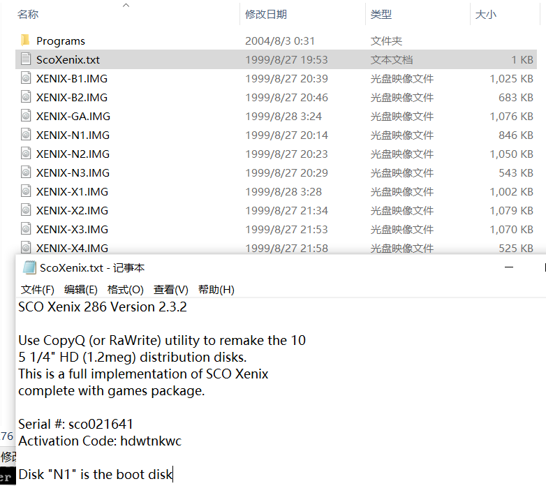
Task: Select the XENIX-X4.IMG disc image icon
Action: [26, 247]
